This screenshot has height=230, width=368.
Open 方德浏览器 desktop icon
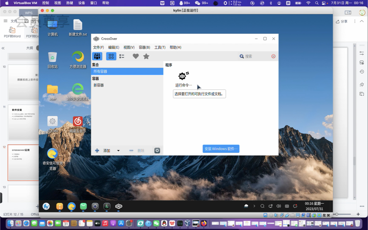tap(78, 60)
